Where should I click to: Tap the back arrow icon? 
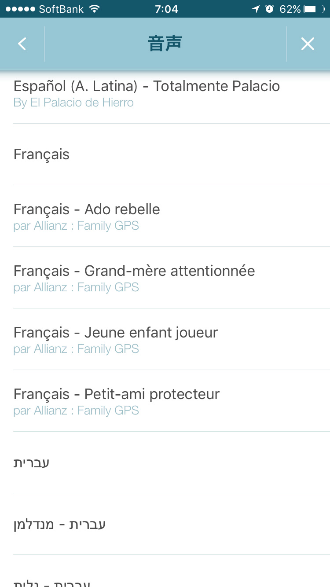[22, 44]
